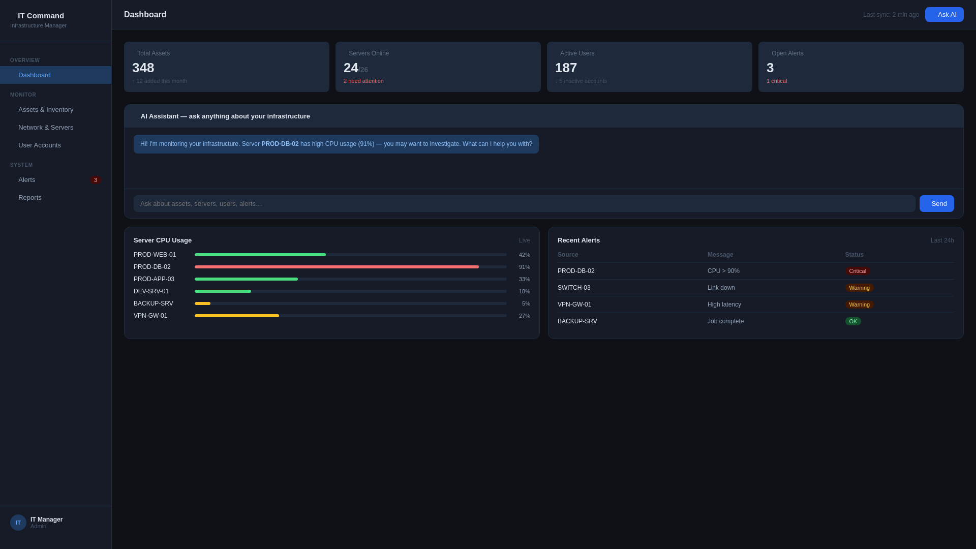Click the DEV-SRV-01 server label
This screenshot has width=976, height=549.
click(151, 292)
